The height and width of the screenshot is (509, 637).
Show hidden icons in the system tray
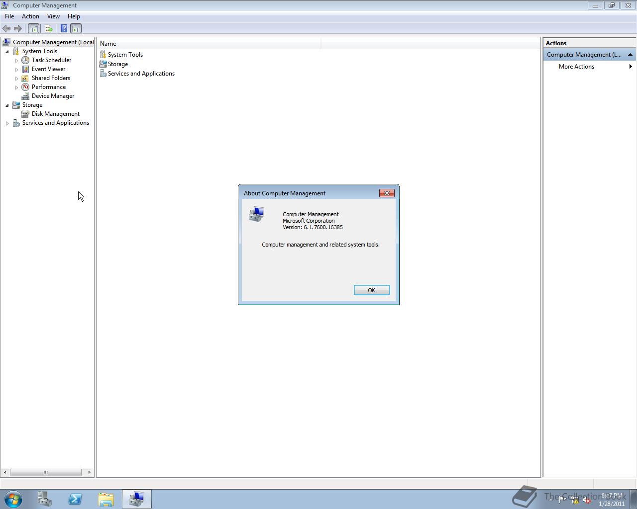point(550,500)
